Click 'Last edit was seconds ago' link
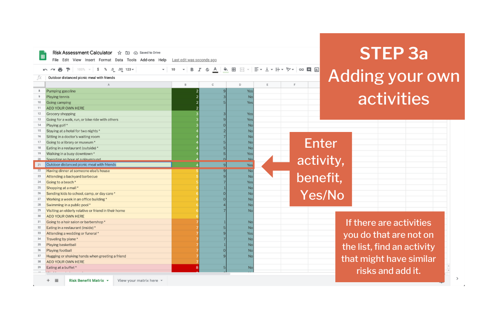Screen dimensions: 498x332 coord(194,60)
